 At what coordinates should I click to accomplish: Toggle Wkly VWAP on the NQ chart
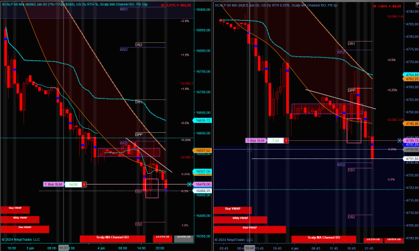[x=20, y=219]
